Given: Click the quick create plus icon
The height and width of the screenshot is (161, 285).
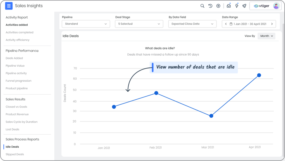Looking at the screenshot, I should pyautogui.click(x=218, y=6).
